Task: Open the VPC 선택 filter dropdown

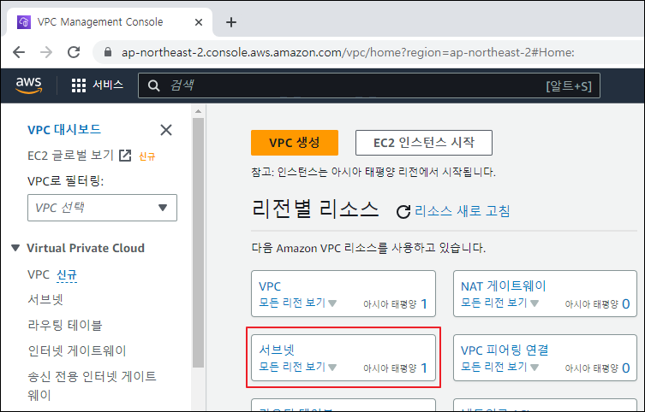Action: tap(103, 208)
